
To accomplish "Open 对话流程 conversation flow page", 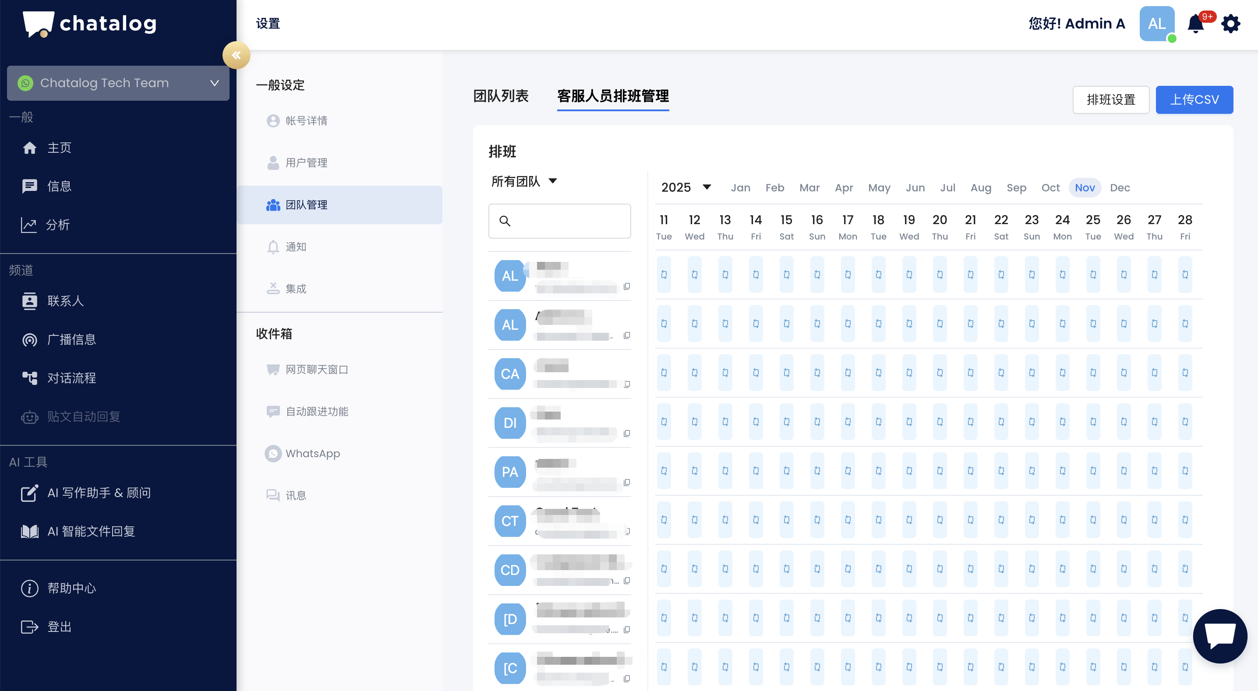I will coord(71,378).
